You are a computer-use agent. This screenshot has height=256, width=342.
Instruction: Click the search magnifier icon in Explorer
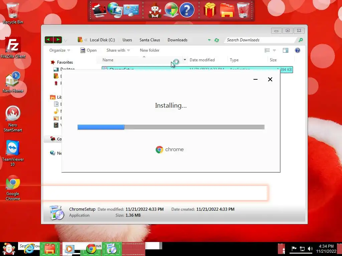[301, 40]
